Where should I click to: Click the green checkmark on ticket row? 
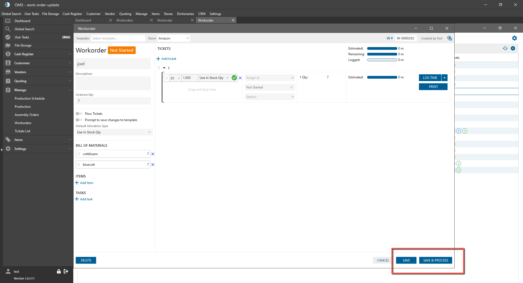click(234, 78)
